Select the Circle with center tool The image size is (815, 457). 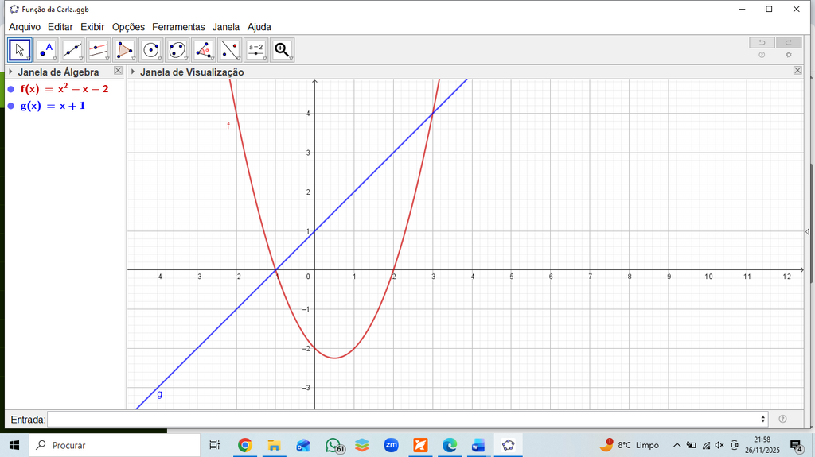[151, 50]
